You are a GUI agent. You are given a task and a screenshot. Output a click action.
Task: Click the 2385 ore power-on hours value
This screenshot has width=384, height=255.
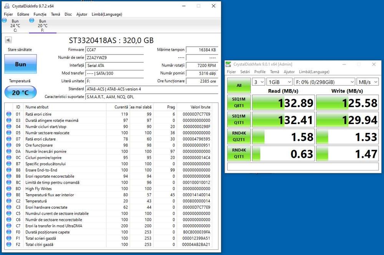pyautogui.click(x=202, y=81)
